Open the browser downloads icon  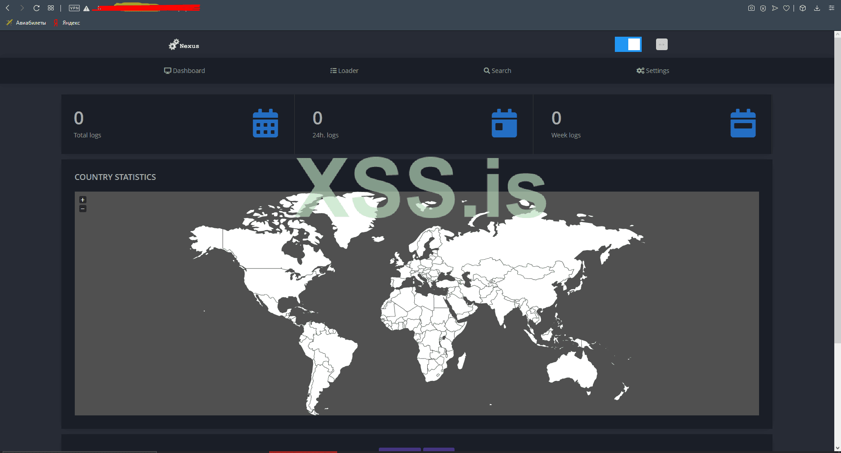[x=817, y=8]
